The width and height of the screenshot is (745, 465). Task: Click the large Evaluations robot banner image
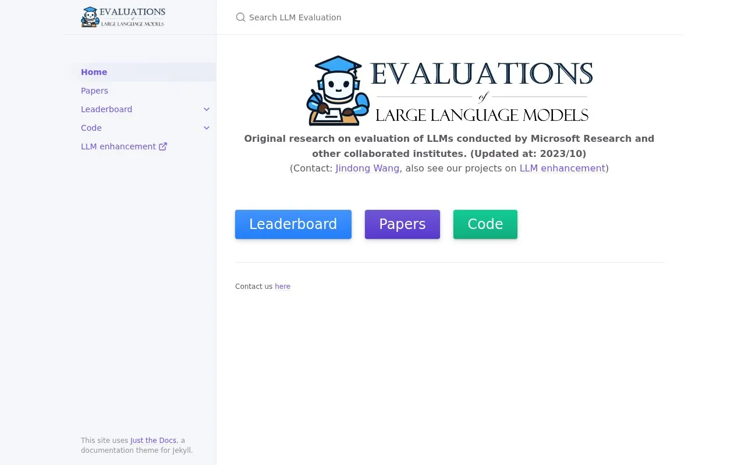pyautogui.click(x=449, y=91)
